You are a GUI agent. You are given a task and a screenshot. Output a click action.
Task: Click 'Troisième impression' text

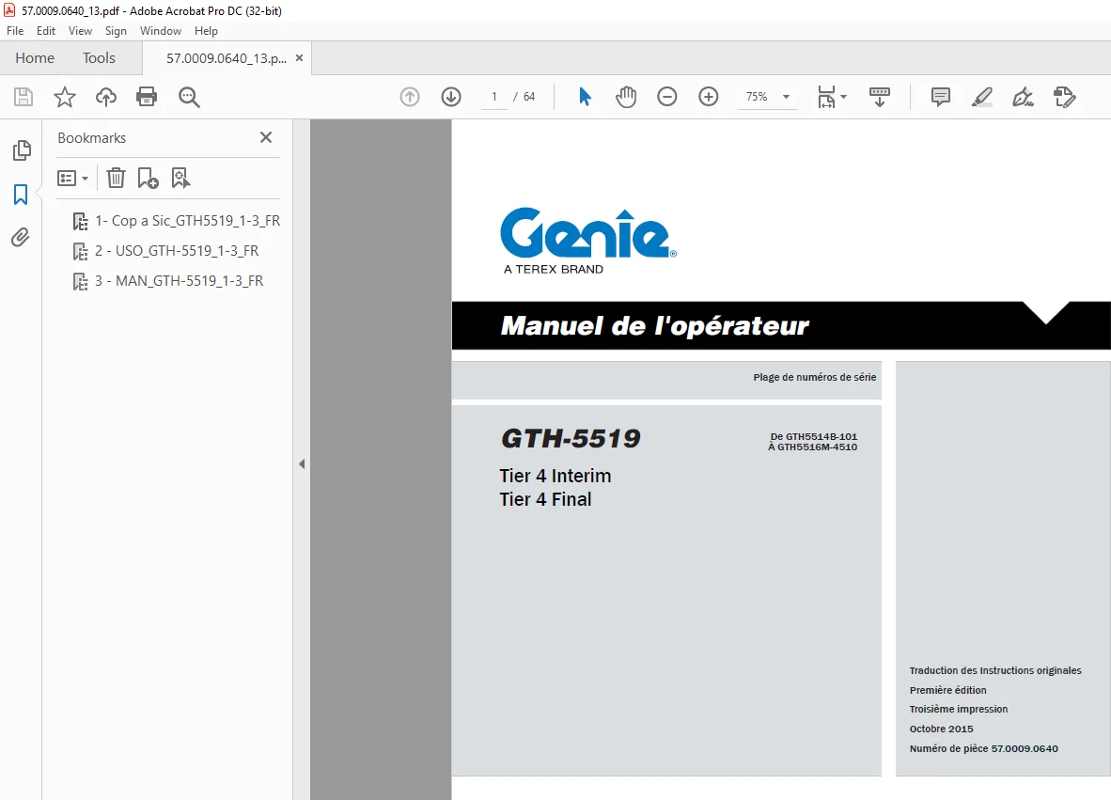tap(959, 710)
